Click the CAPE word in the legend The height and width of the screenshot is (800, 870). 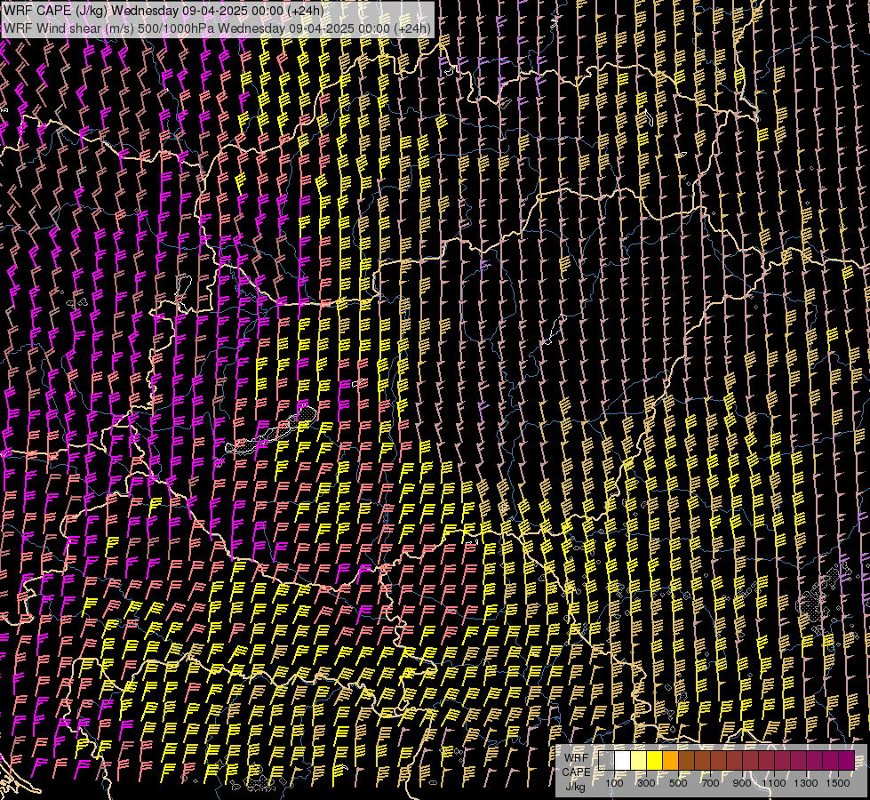click(x=576, y=772)
